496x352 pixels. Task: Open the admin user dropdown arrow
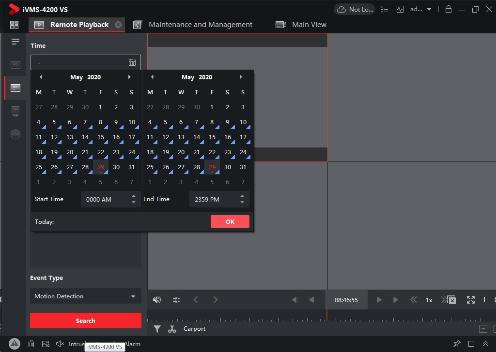[x=429, y=9]
